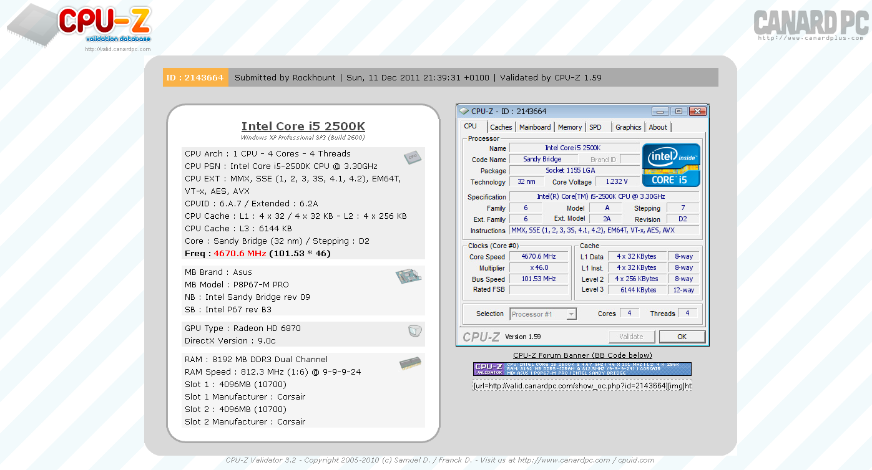
Task: Click the Technology value 32 nm
Action: (526, 182)
